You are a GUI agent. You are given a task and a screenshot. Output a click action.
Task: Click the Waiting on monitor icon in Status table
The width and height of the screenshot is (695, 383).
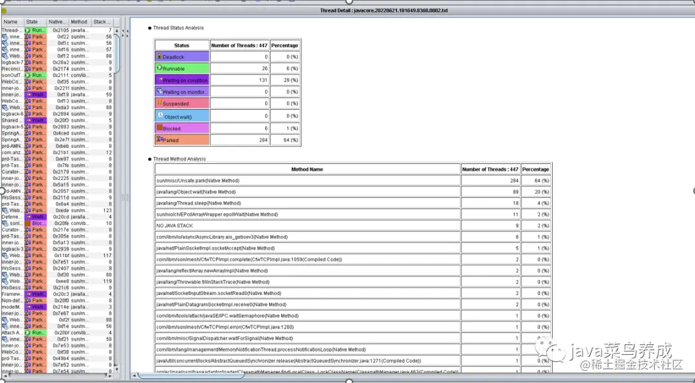click(160, 91)
